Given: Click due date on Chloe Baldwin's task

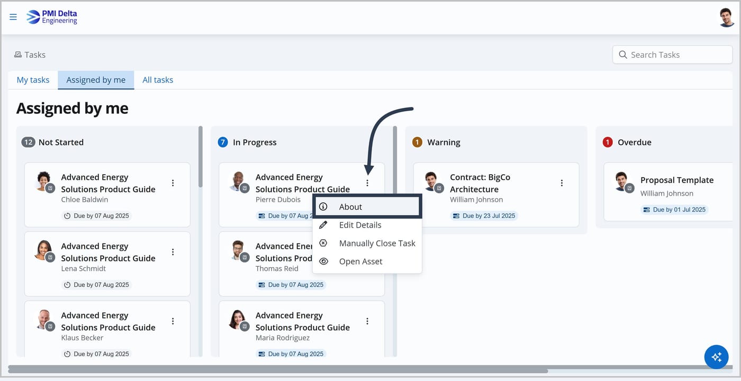Looking at the screenshot, I should tap(96, 216).
